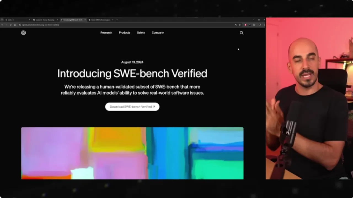Reload the page with refresh icon
353x198 pixels.
click(x=10, y=25)
